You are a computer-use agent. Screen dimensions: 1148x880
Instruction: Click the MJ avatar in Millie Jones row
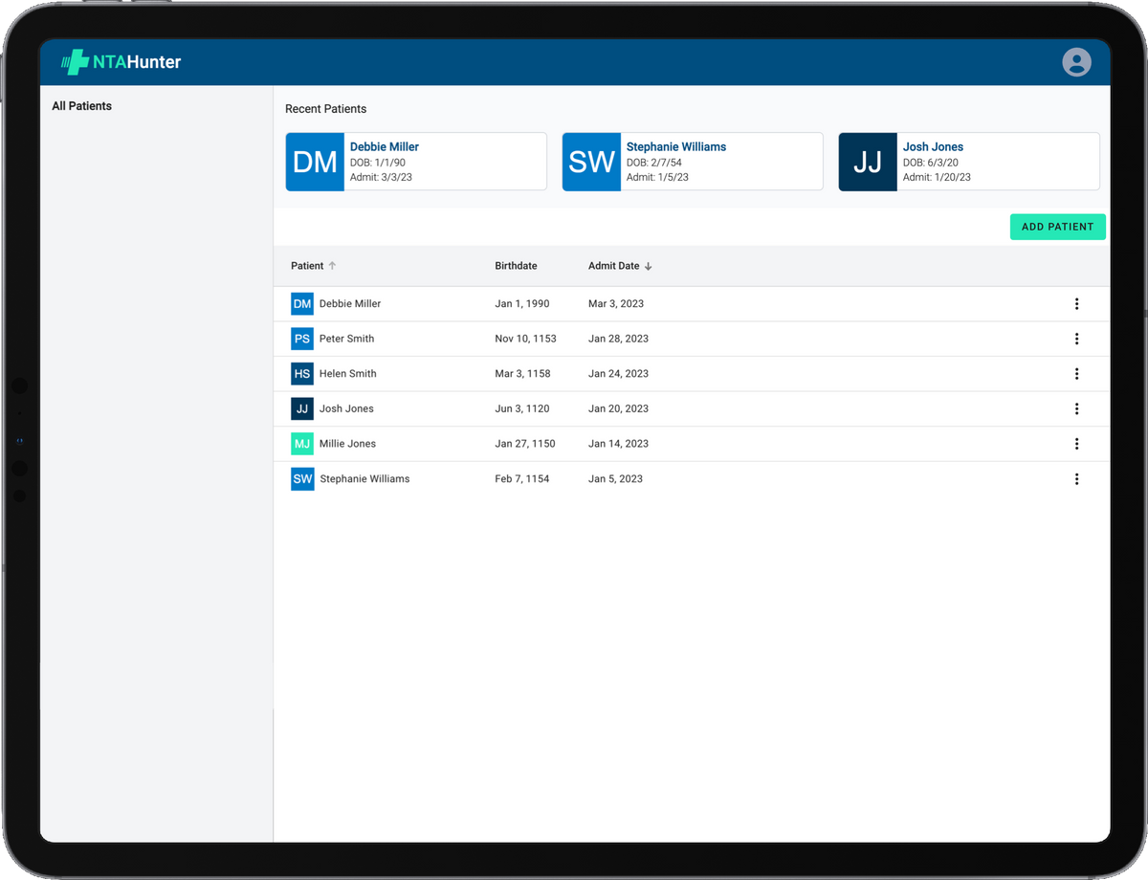[x=302, y=444]
